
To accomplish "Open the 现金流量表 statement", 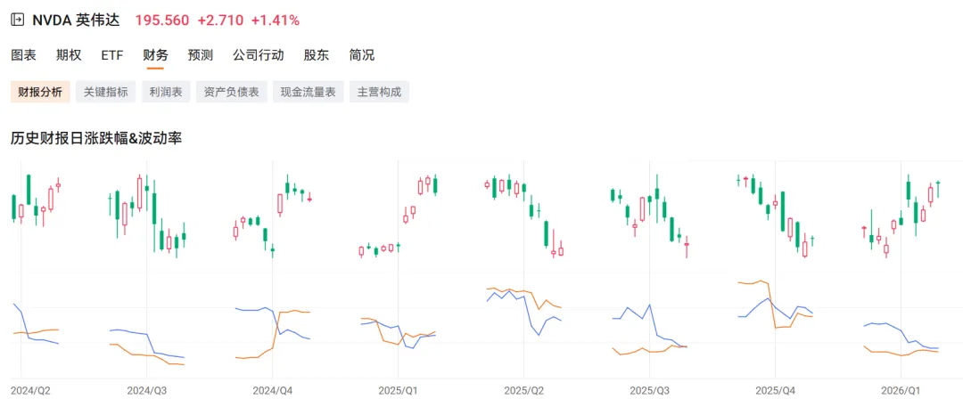I will pyautogui.click(x=308, y=92).
